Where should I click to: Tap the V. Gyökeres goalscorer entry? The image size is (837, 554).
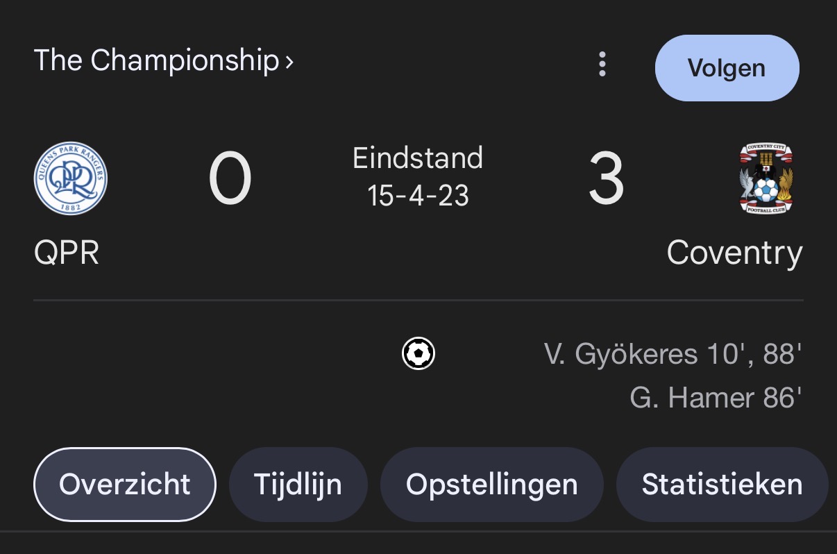(673, 354)
